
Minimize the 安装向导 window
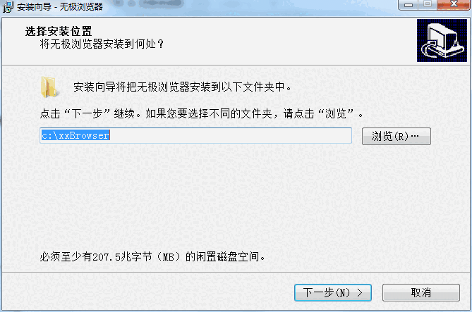409,4
